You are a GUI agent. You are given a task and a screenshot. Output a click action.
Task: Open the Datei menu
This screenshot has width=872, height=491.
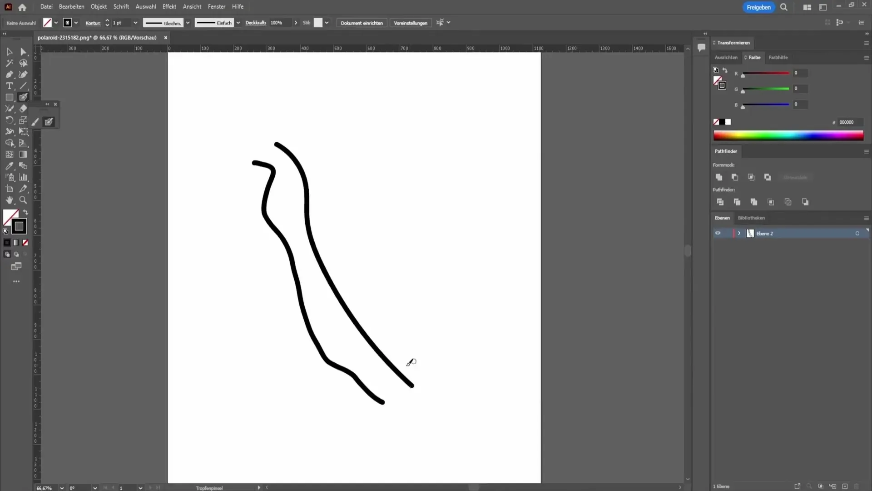click(x=46, y=7)
